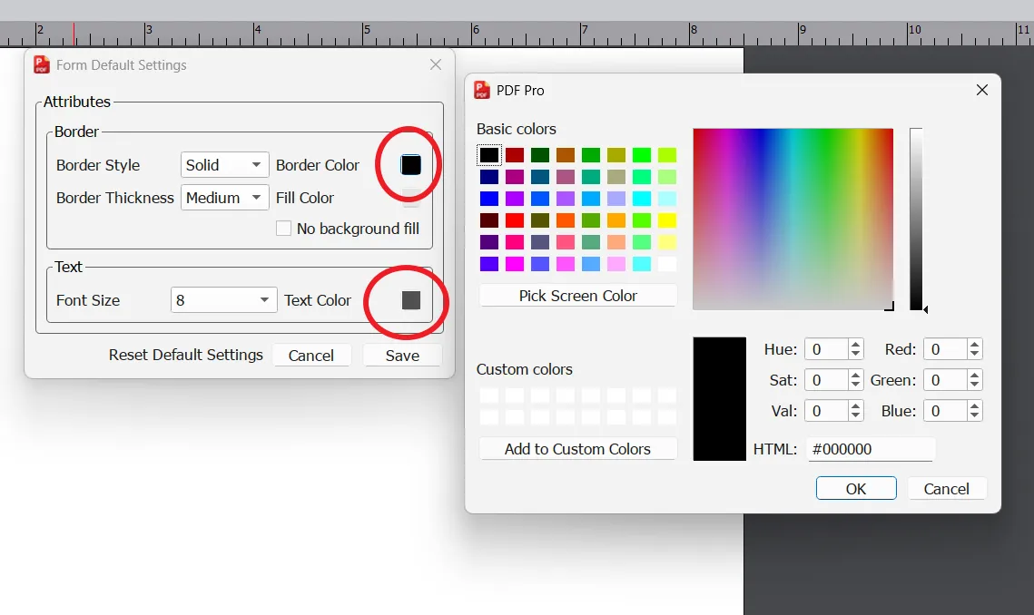Click the app icon in Form Default Settings title
The width and height of the screenshot is (1034, 615).
(x=42, y=64)
